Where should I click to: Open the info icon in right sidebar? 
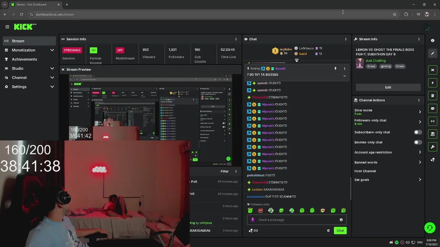[x=432, y=40]
